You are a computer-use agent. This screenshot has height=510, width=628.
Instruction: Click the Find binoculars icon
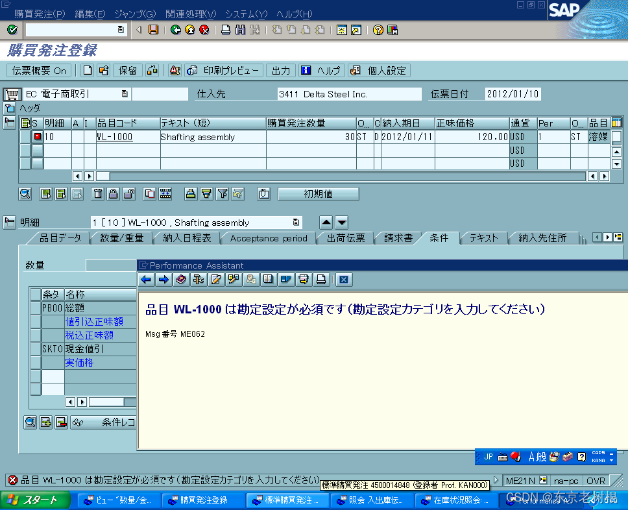click(x=240, y=30)
